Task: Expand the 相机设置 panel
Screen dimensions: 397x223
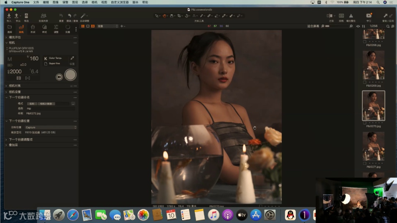Action: click(x=6, y=92)
